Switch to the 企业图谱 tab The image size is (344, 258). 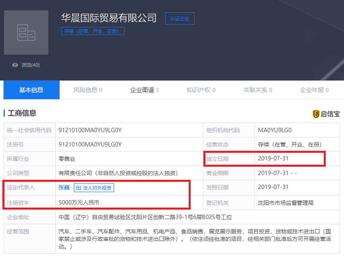(145, 90)
